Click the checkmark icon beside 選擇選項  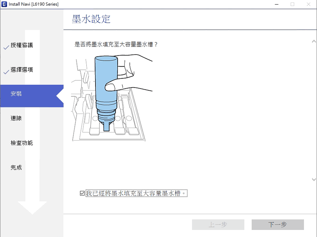click(x=6, y=72)
